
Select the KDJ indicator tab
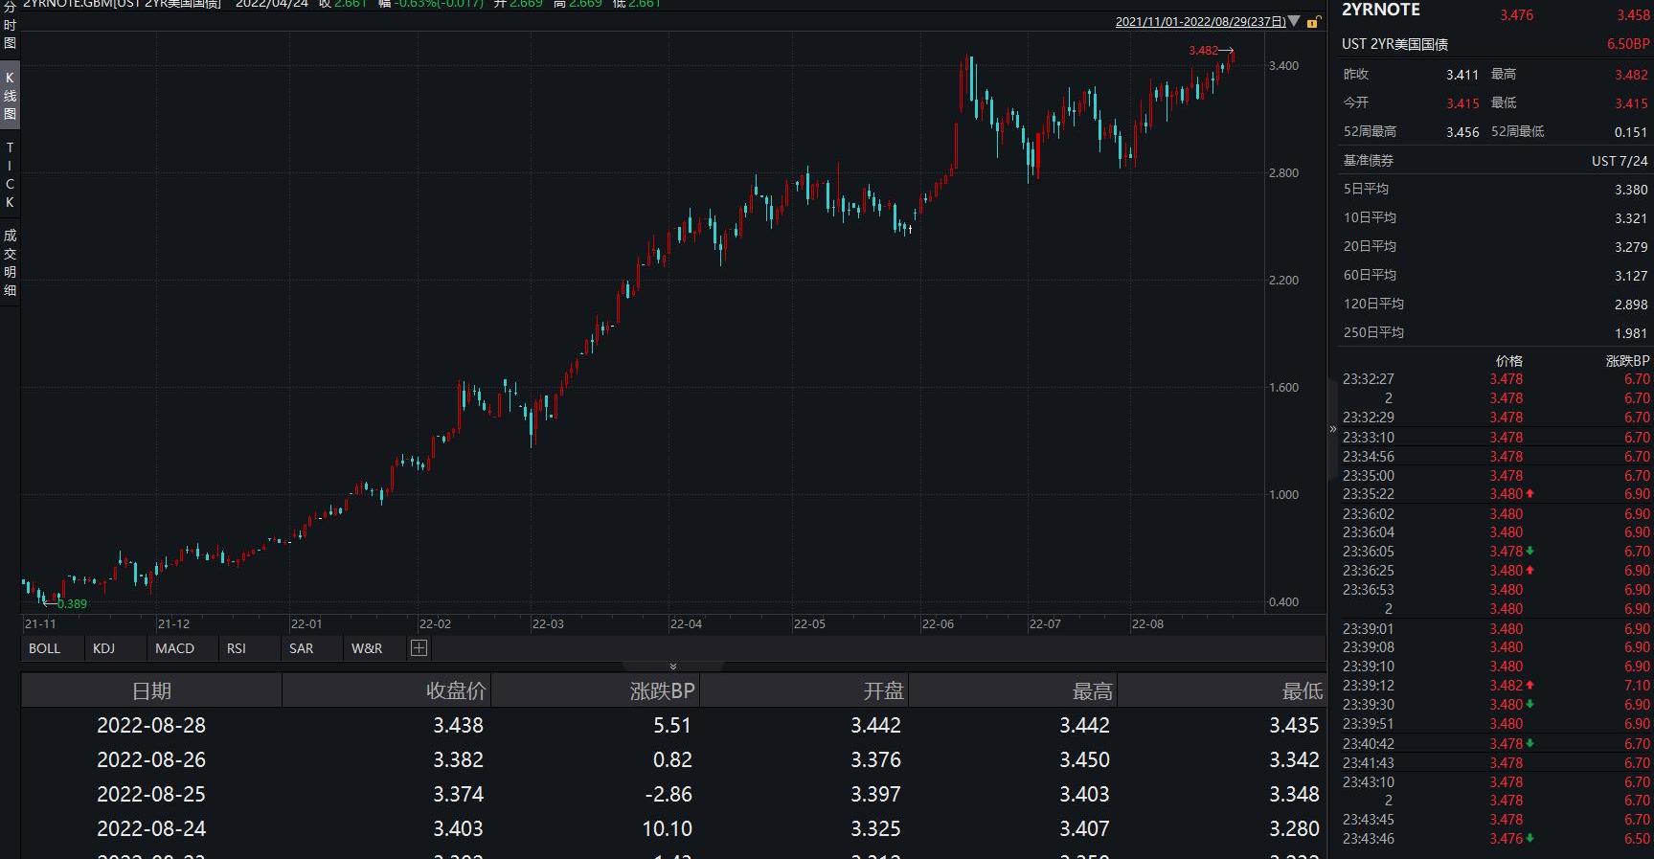[103, 648]
